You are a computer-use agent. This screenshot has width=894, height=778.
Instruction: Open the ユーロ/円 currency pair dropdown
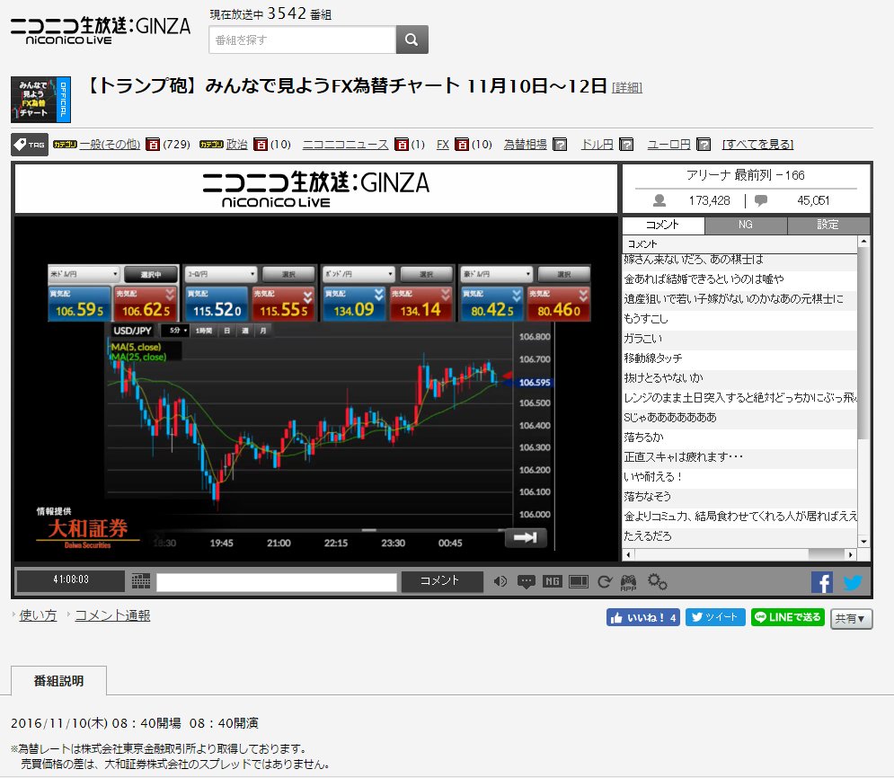(221, 274)
